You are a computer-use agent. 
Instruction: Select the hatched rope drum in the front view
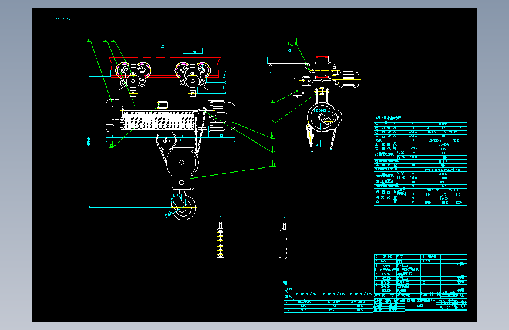click(x=159, y=120)
